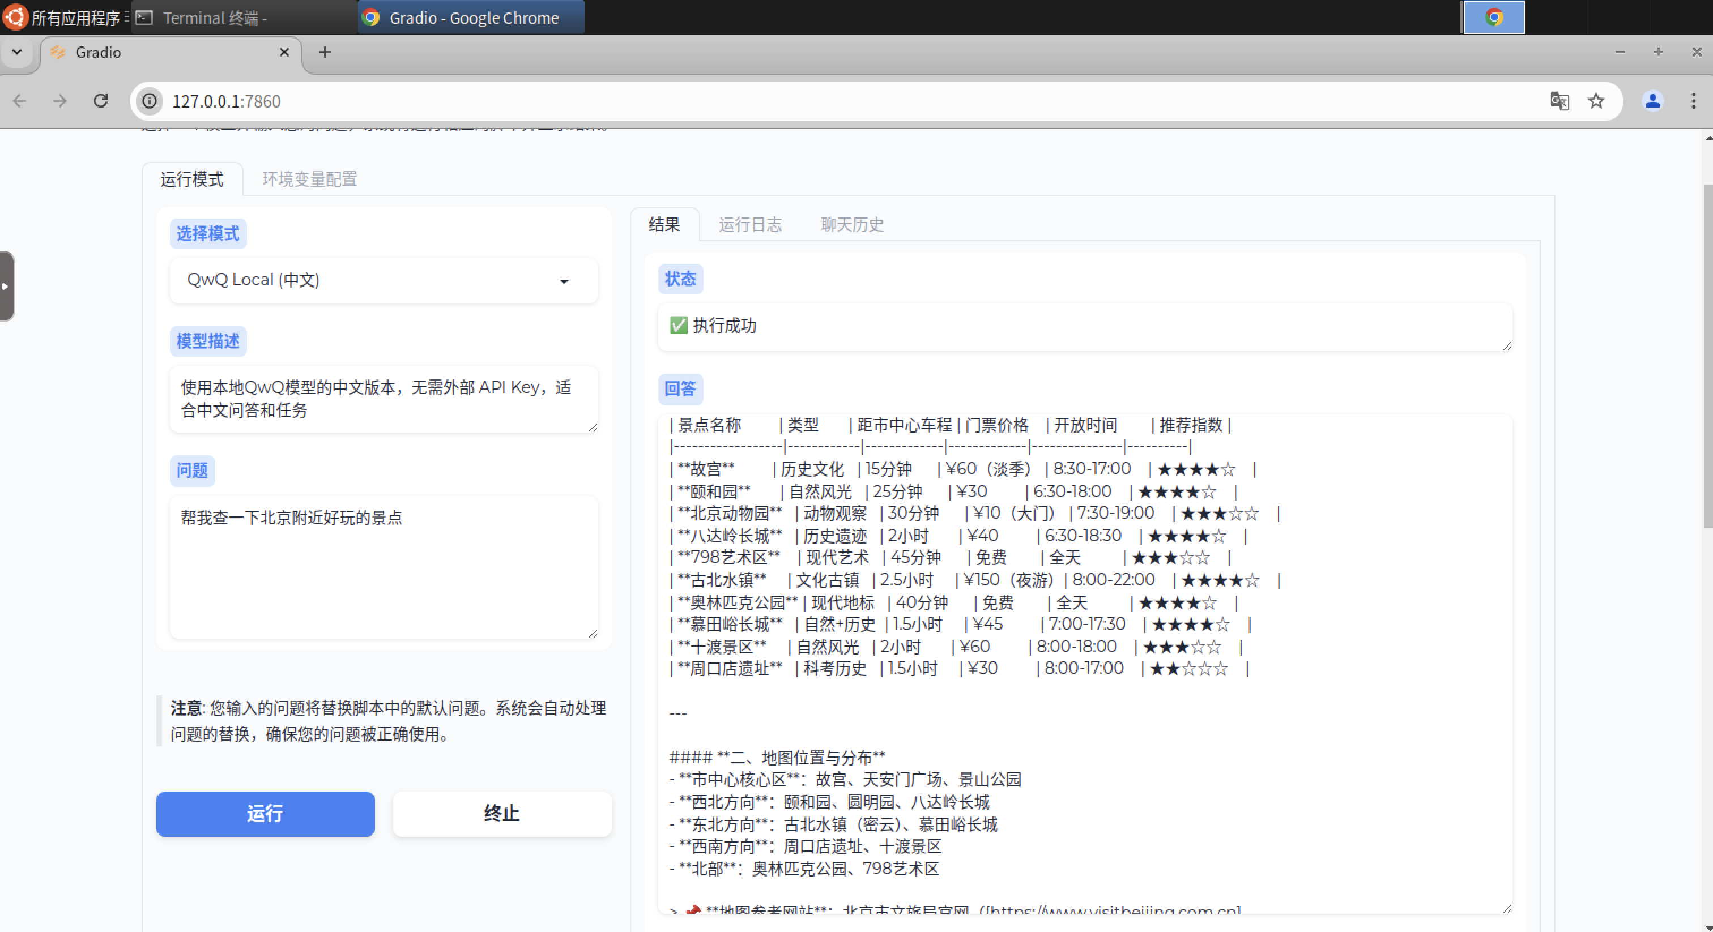This screenshot has height=932, width=1713.
Task: Click the 选择模式 label
Action: [x=207, y=234]
